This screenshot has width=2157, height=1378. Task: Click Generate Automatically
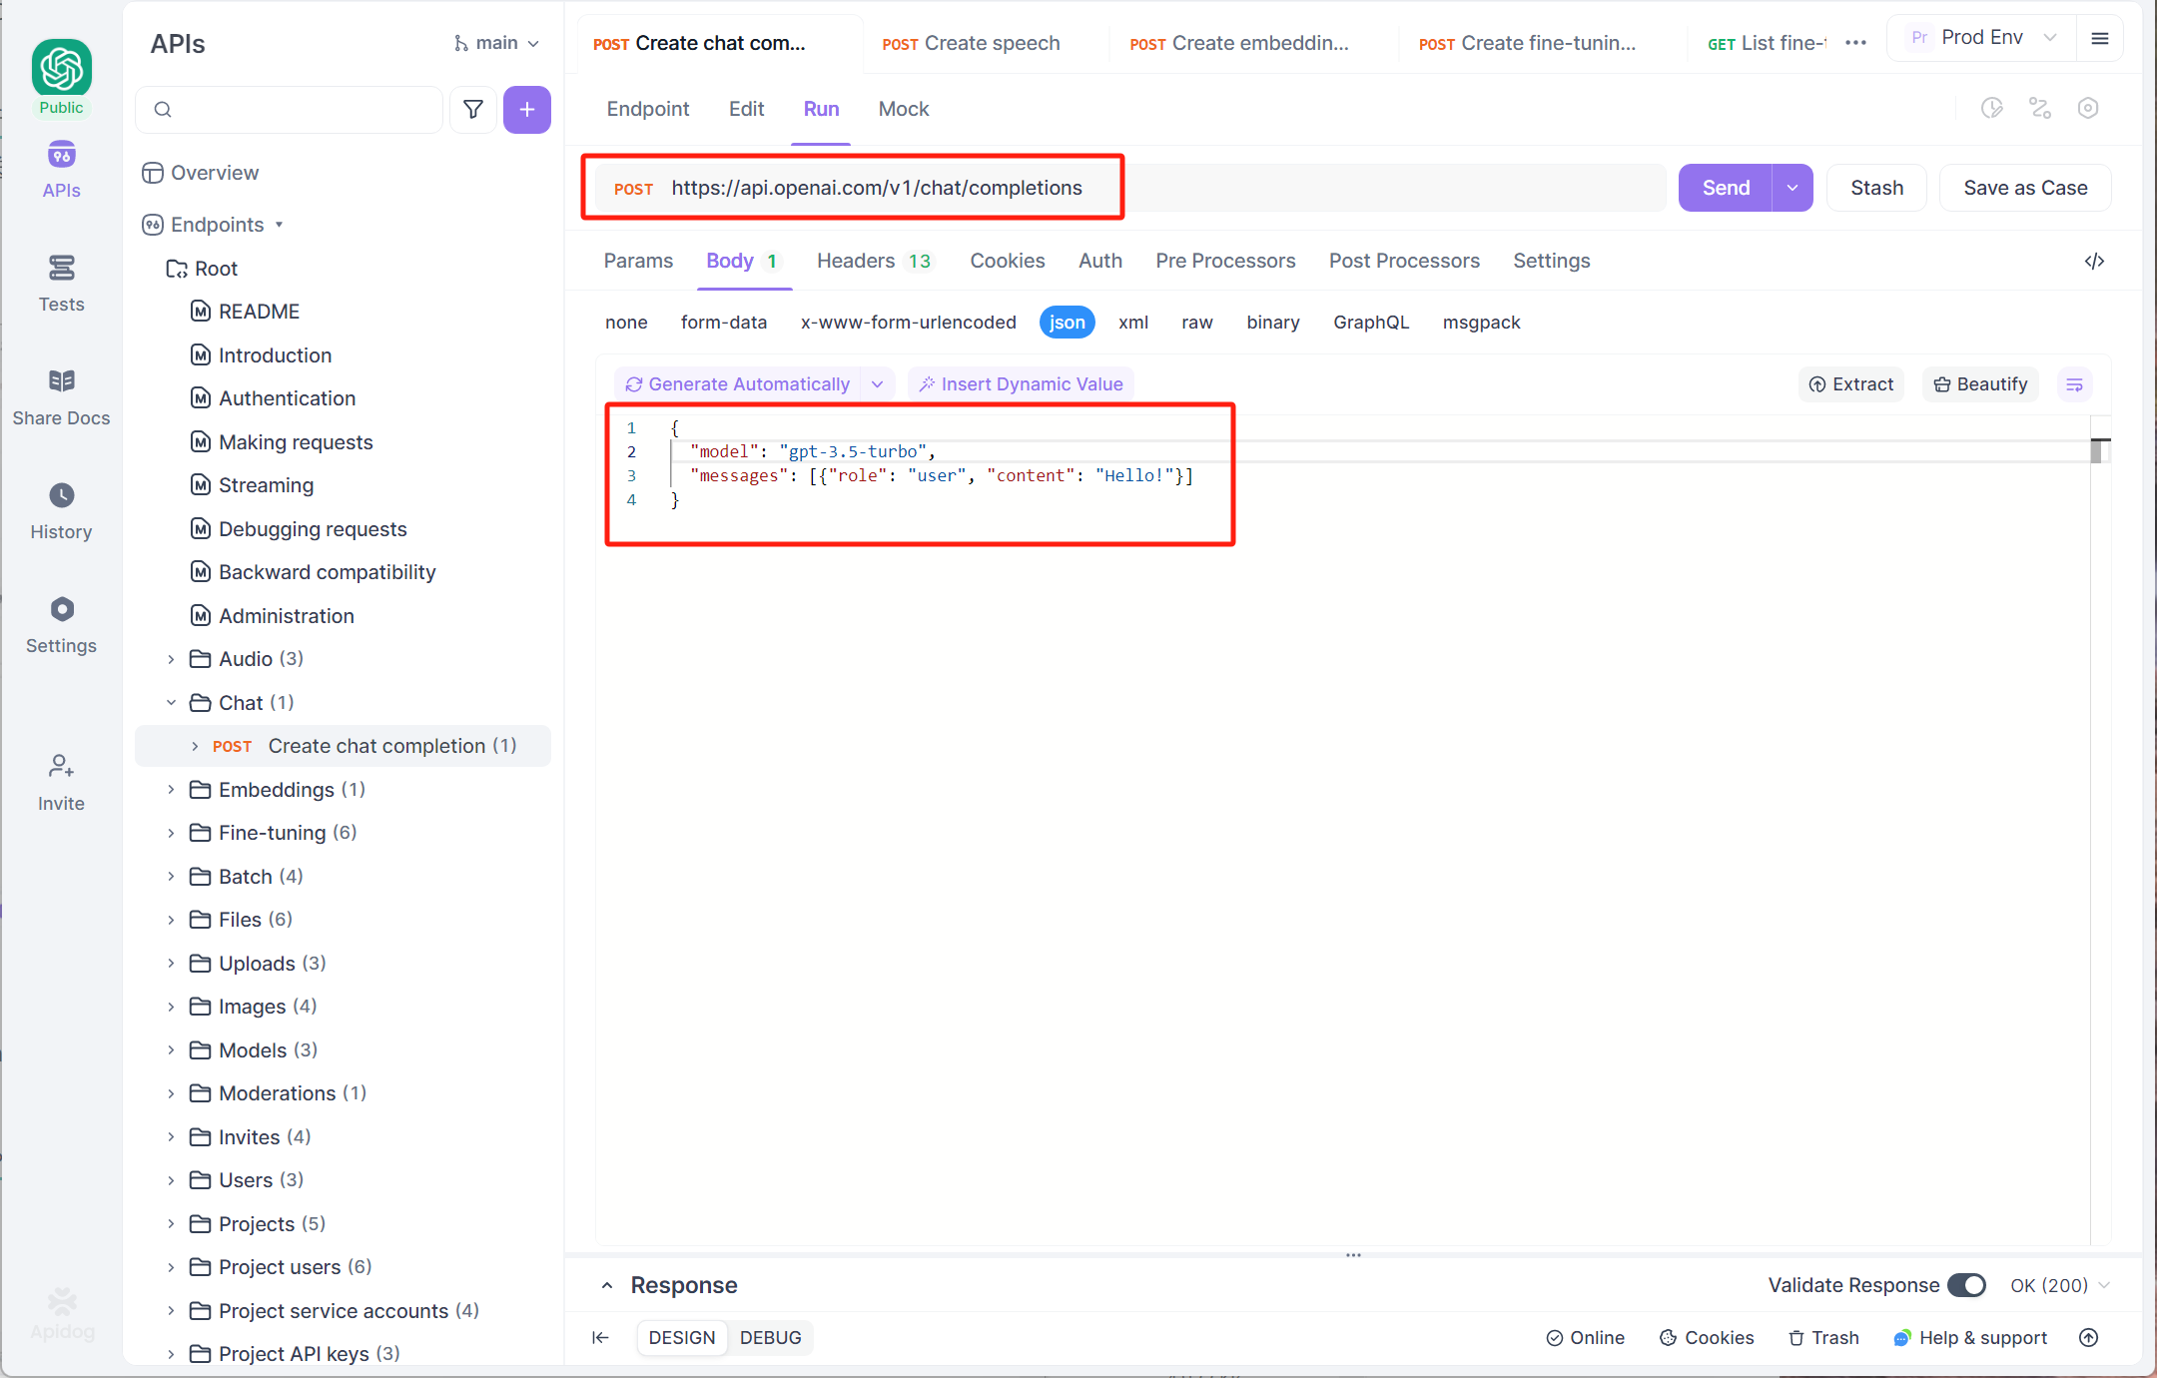(738, 384)
